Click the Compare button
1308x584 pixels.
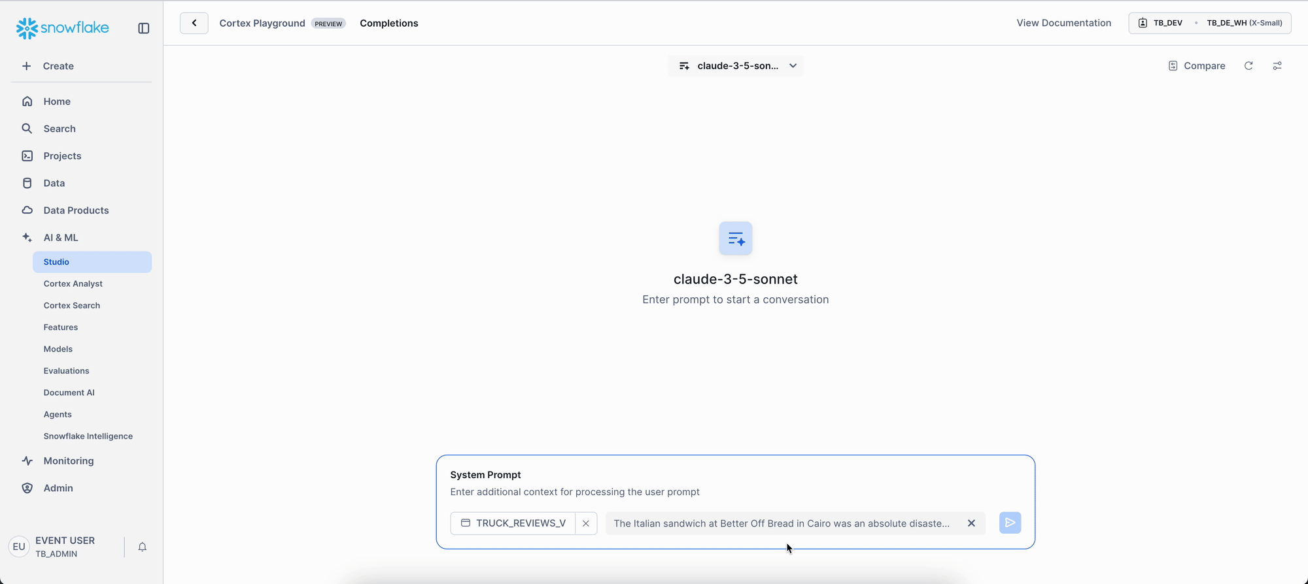1197,66
